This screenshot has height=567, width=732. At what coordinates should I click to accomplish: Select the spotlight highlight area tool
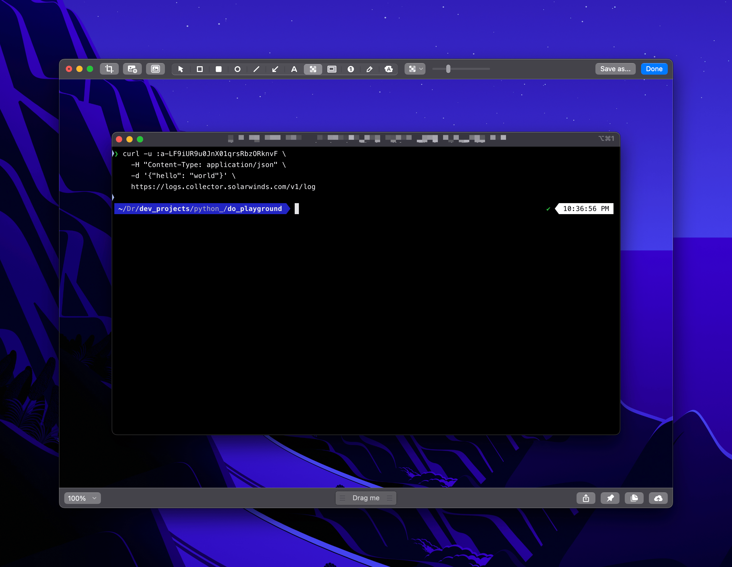[x=332, y=69]
